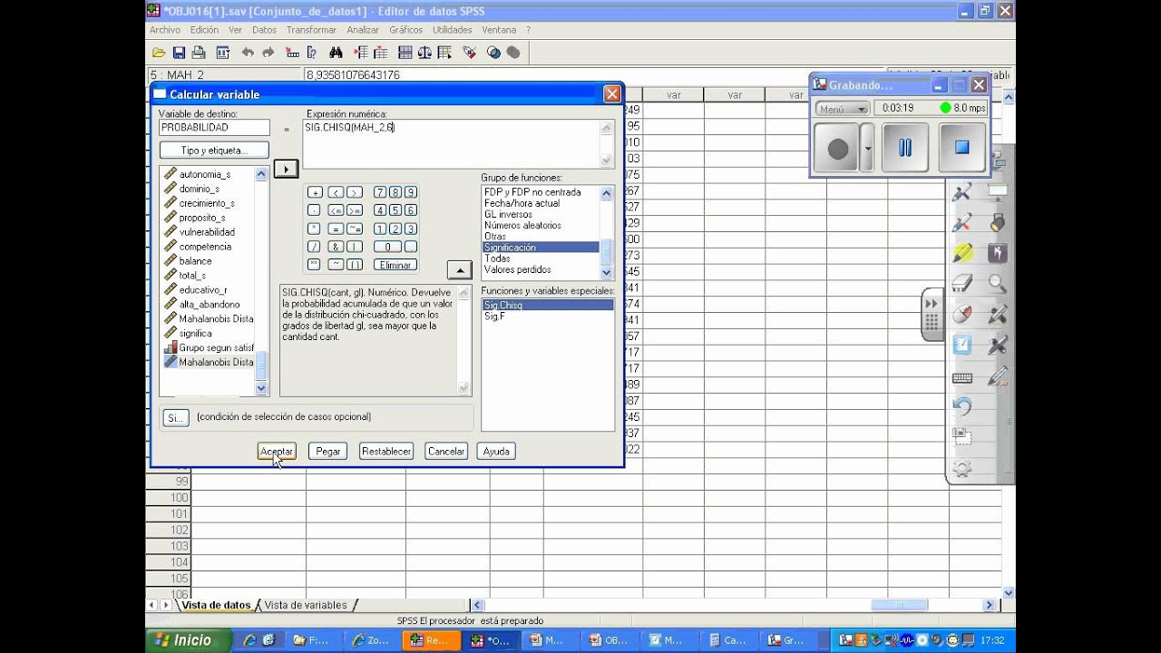Click the Ayuda button
Screen dimensions: 1161x653
[496, 451]
